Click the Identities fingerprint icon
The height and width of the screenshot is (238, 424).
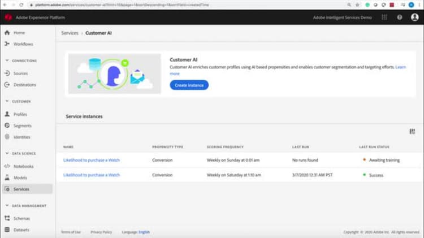click(7, 137)
